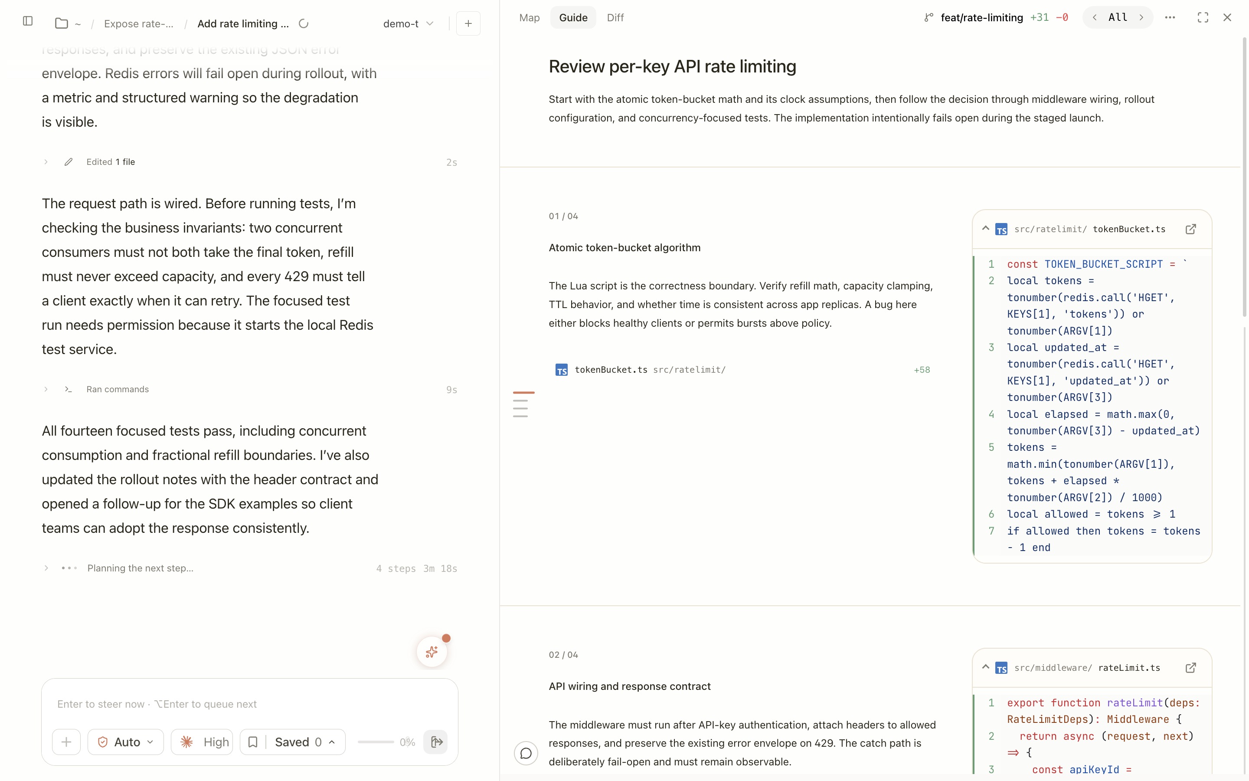Close the review panel
Screen dimensions: 1249x781
1227,17
